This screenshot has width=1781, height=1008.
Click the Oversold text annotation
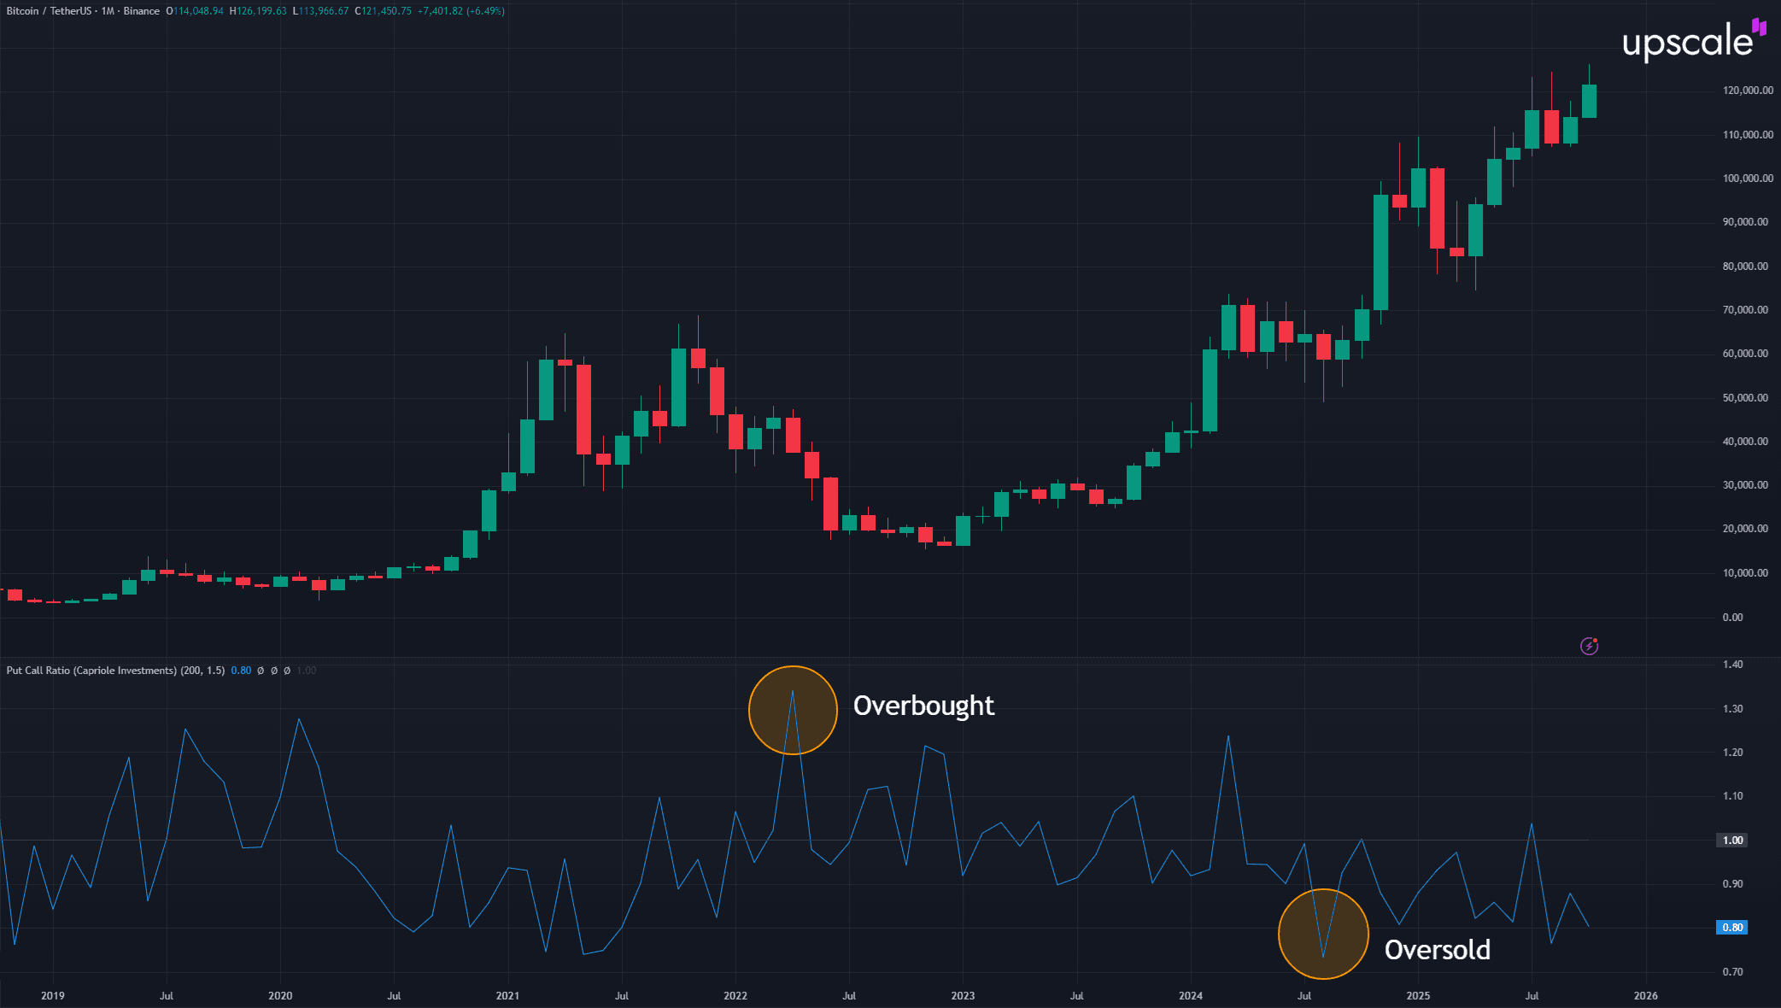1437,950
